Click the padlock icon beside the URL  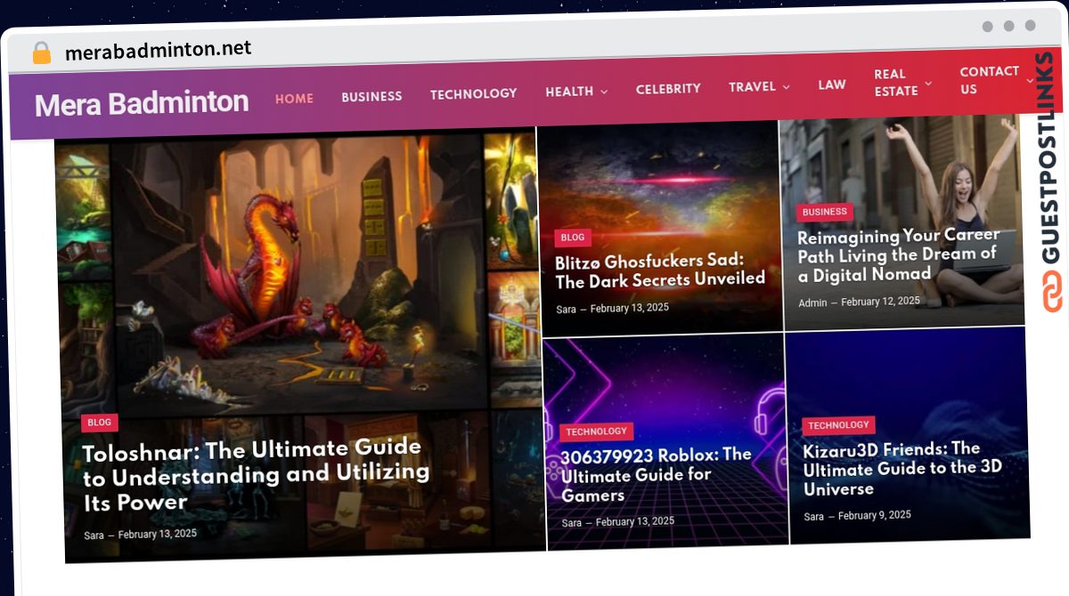click(42, 53)
